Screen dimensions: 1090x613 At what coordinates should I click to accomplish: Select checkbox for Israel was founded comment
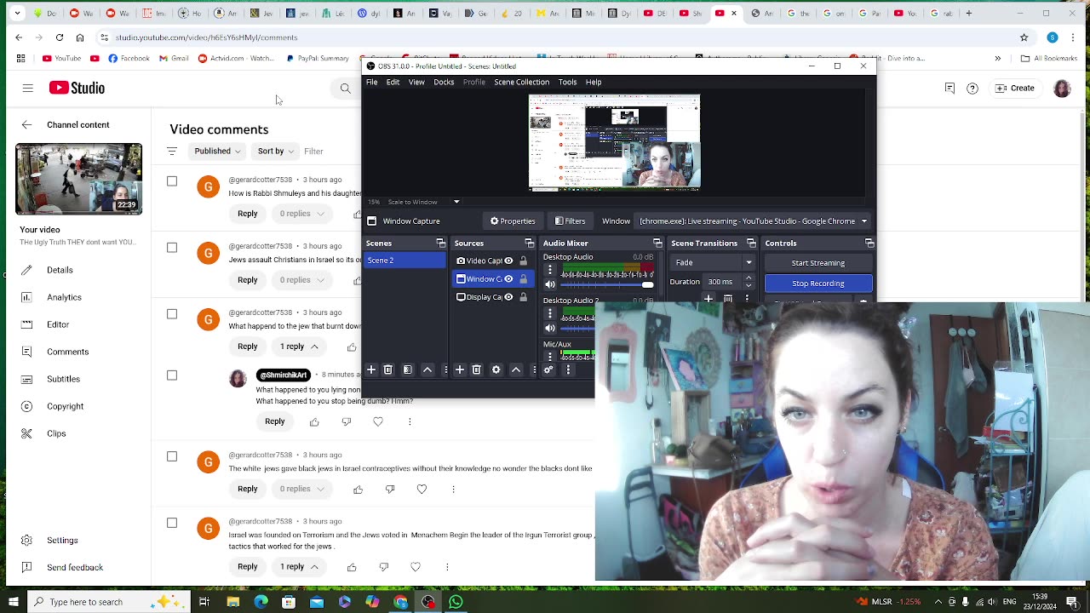172,523
